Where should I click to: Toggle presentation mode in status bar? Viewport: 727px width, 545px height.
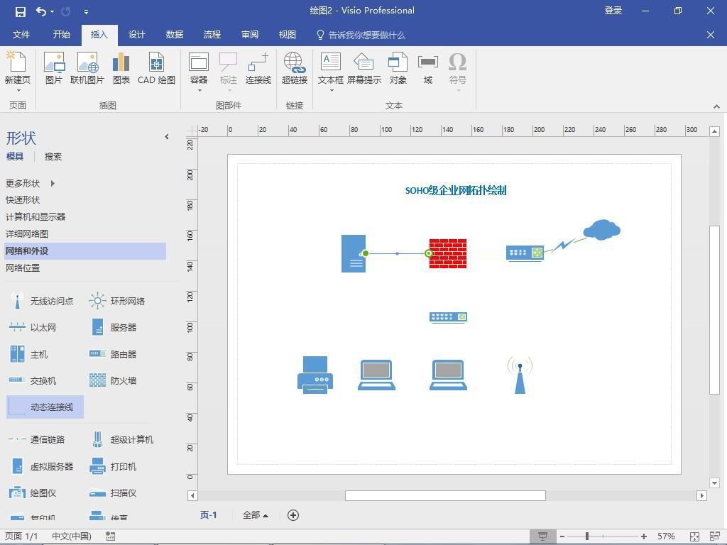(542, 536)
